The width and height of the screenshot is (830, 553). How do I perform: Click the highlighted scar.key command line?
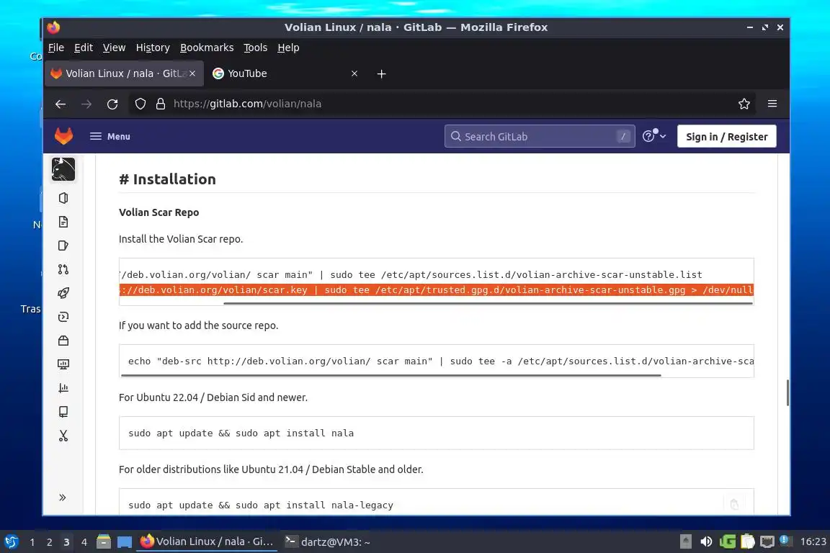tap(436, 290)
